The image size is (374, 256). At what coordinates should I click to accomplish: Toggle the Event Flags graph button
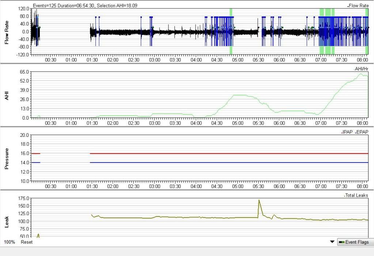pos(355,242)
